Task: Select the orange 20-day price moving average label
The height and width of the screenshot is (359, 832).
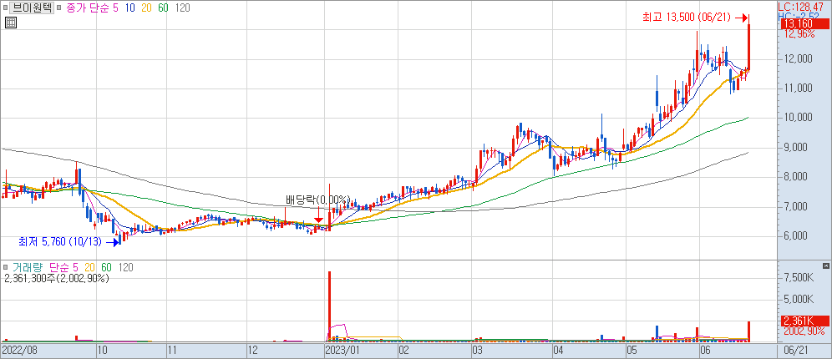Action: tap(147, 8)
